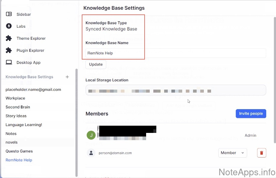
Task: Click the Invite people button
Action: [251, 114]
